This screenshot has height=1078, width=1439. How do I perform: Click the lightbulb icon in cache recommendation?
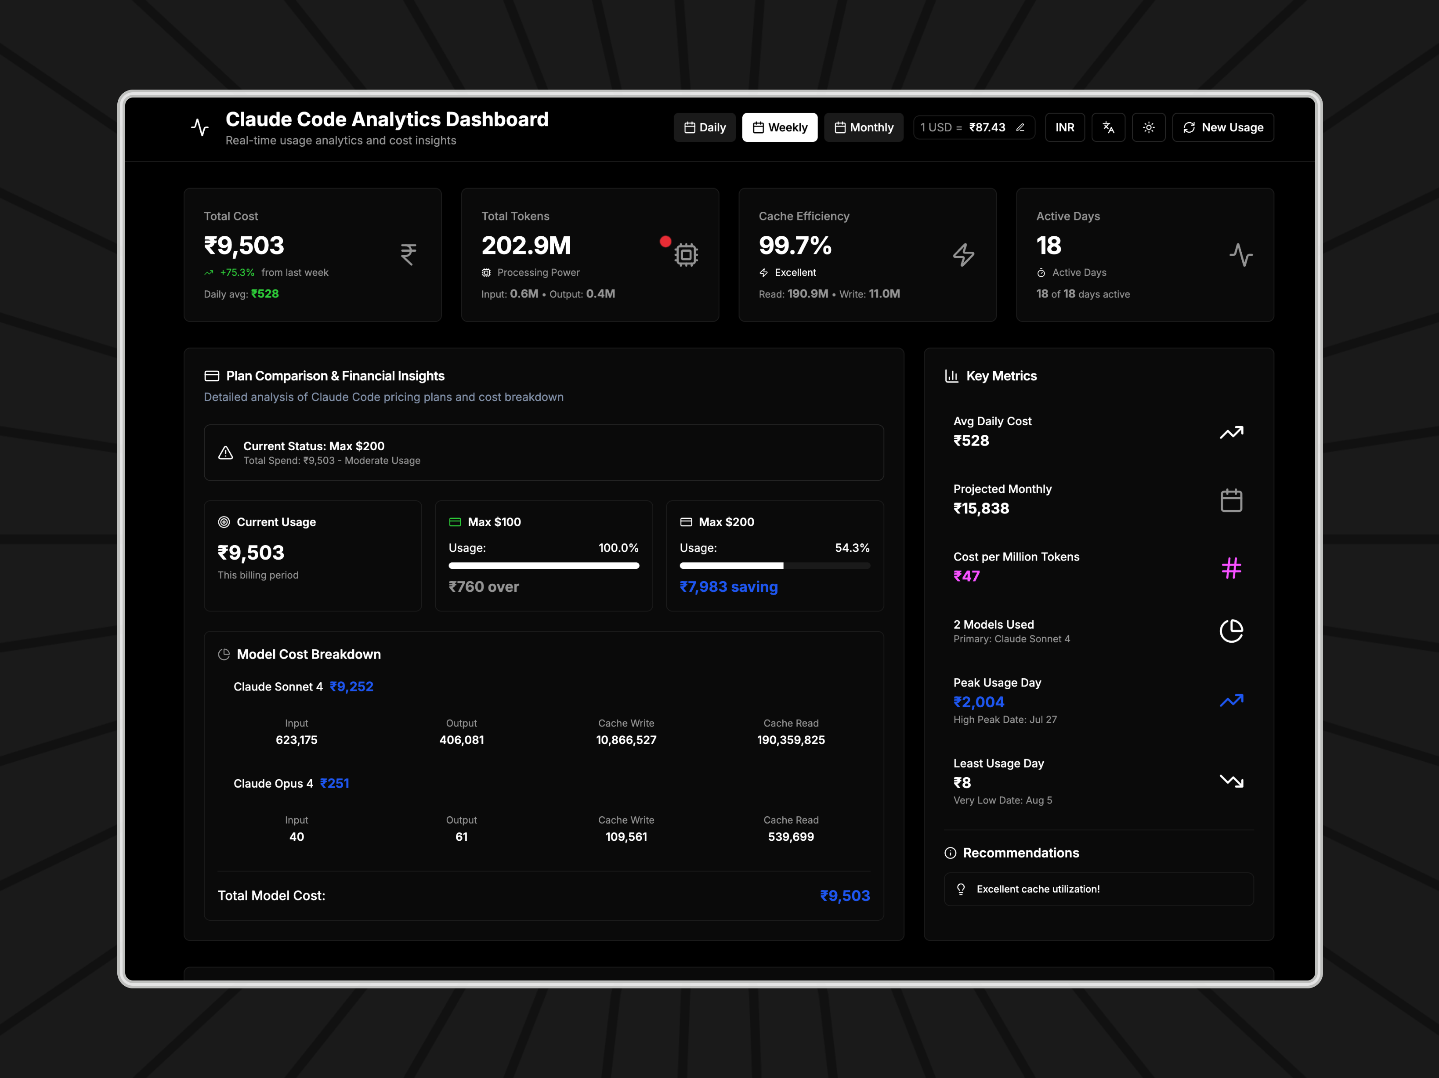pyautogui.click(x=960, y=890)
